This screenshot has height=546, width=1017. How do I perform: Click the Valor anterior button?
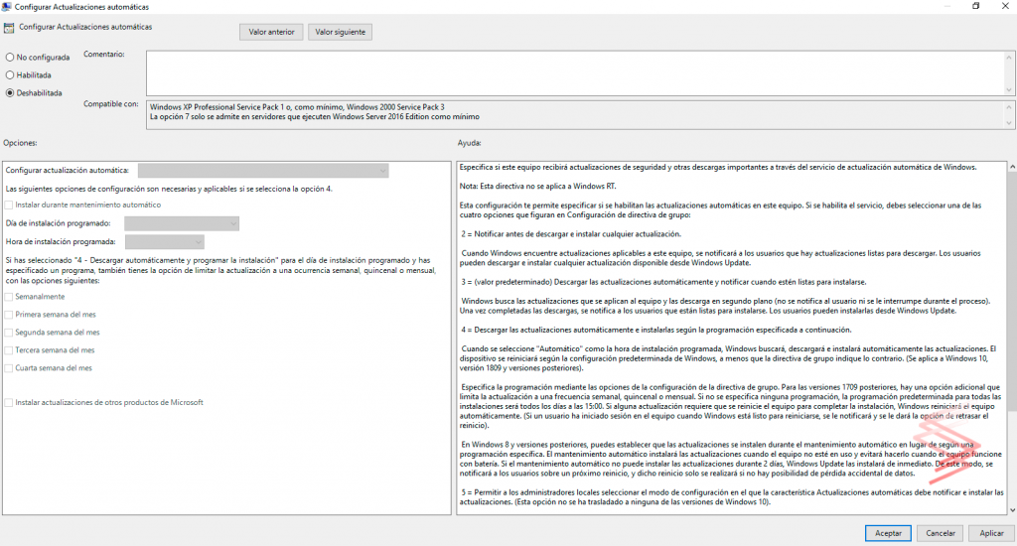pyautogui.click(x=271, y=32)
